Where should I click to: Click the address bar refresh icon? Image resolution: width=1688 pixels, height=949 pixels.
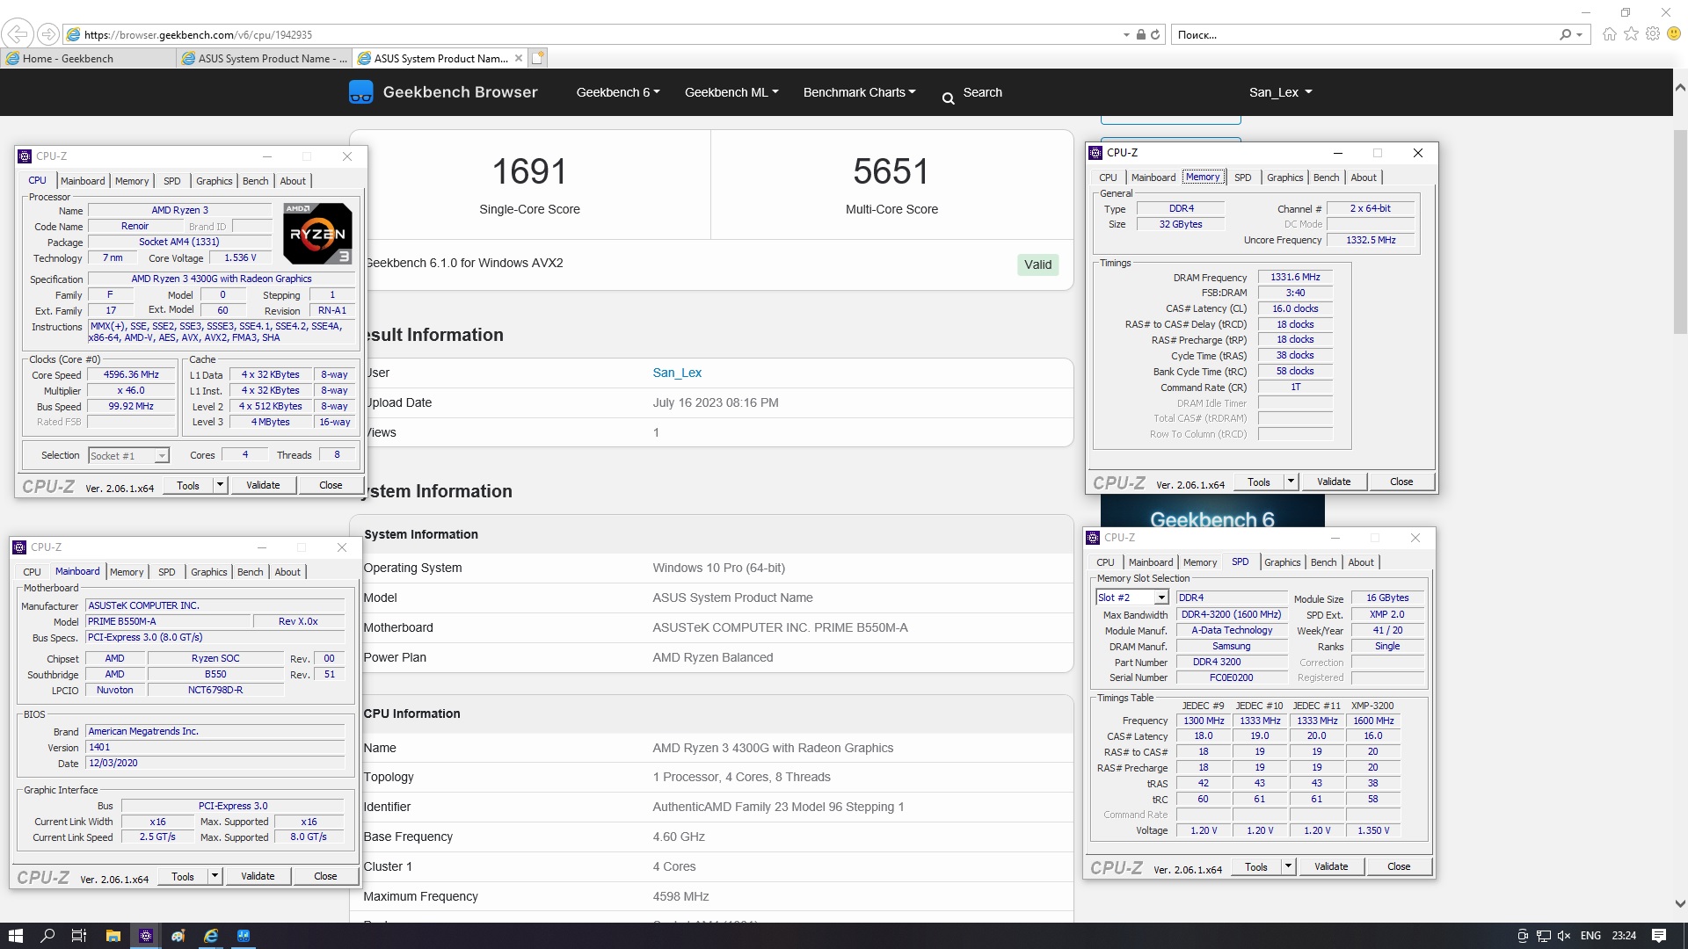click(x=1155, y=35)
